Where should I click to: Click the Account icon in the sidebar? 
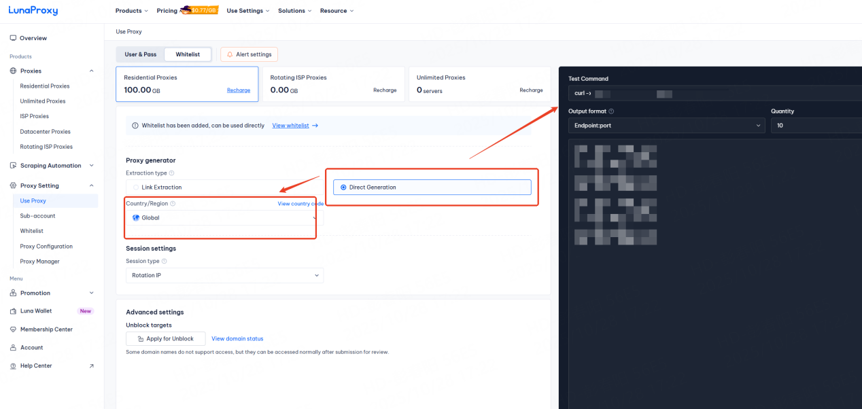12,347
